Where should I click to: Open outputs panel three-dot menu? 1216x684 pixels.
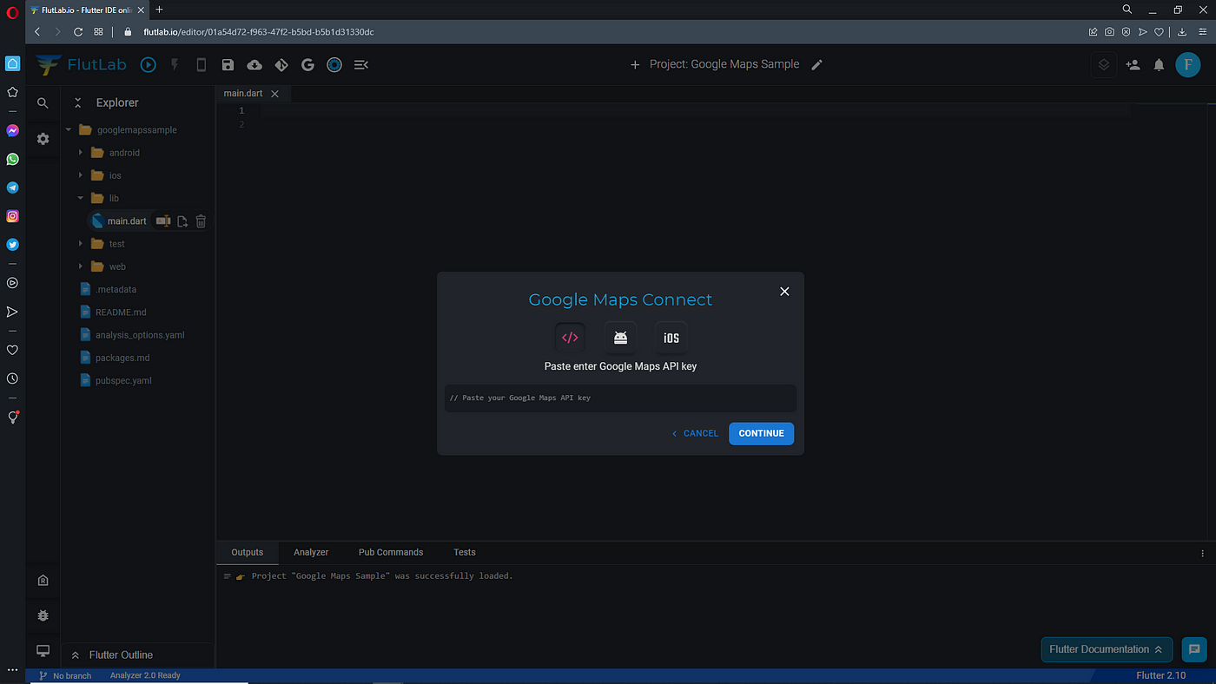(x=1203, y=553)
